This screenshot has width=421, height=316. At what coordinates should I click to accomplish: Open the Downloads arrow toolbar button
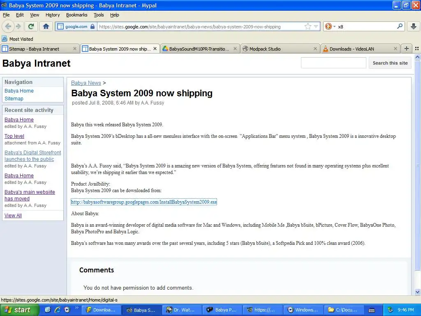(x=414, y=26)
